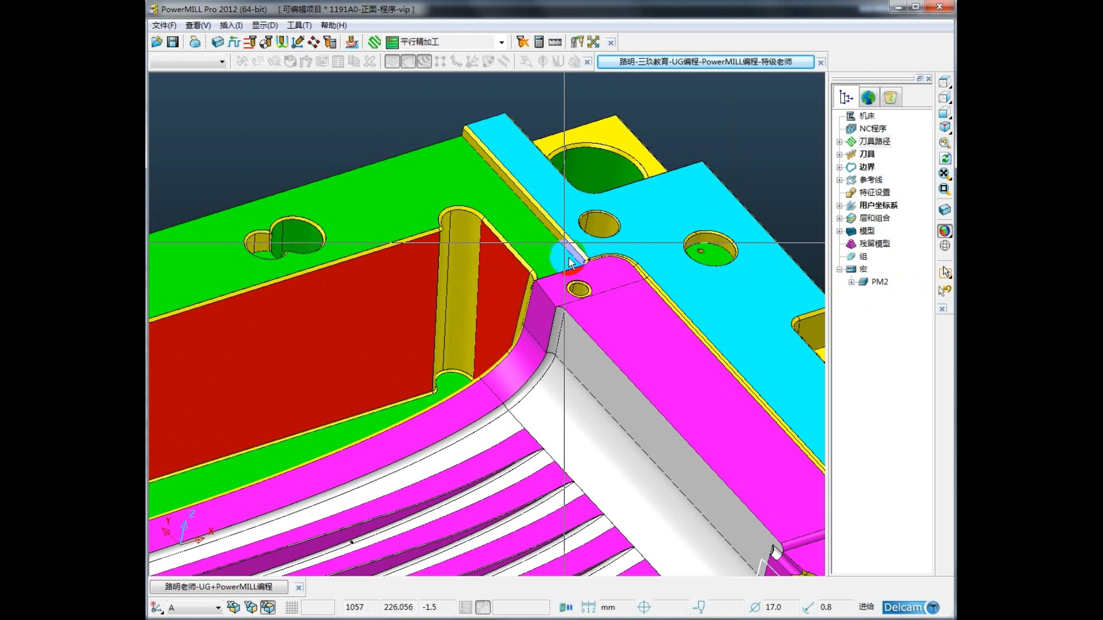This screenshot has height=620, width=1103.
Task: Click the Zoom to box icon
Action: pyautogui.click(x=945, y=189)
